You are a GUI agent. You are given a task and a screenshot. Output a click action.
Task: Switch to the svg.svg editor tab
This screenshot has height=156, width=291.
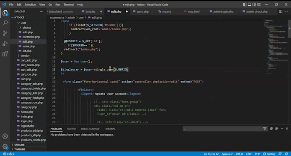[x=166, y=12]
